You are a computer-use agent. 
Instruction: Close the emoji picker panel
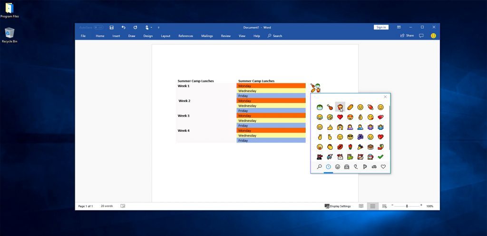(x=385, y=97)
